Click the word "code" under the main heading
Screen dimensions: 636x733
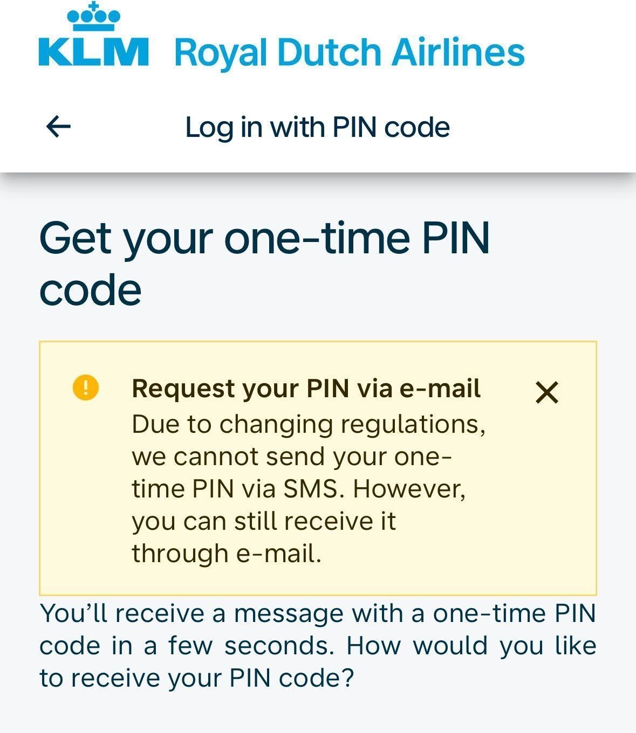pos(90,290)
